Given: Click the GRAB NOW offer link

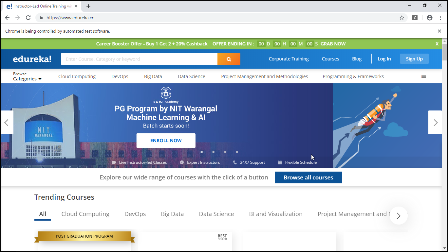Looking at the screenshot, I should [333, 44].
